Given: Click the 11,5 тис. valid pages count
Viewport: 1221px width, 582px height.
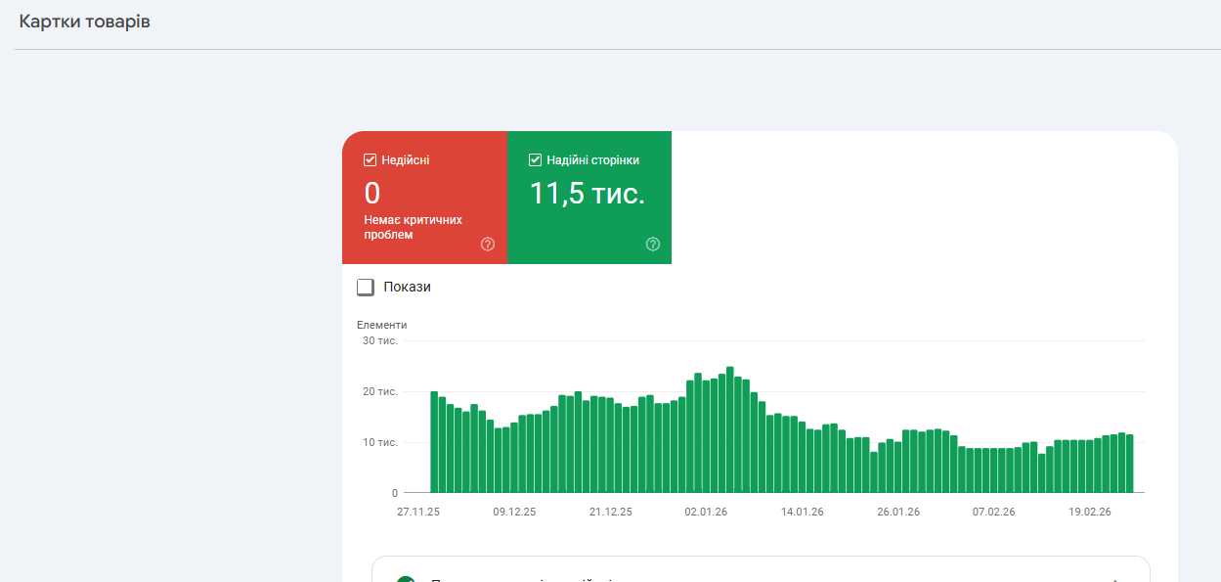Looking at the screenshot, I should [587, 194].
